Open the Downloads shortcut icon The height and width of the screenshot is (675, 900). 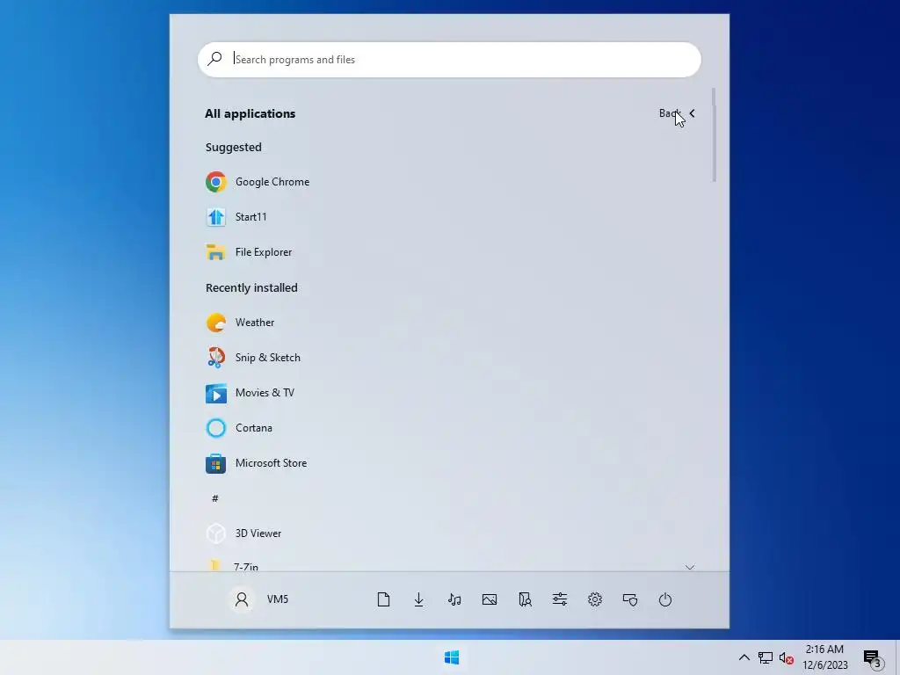(419, 599)
